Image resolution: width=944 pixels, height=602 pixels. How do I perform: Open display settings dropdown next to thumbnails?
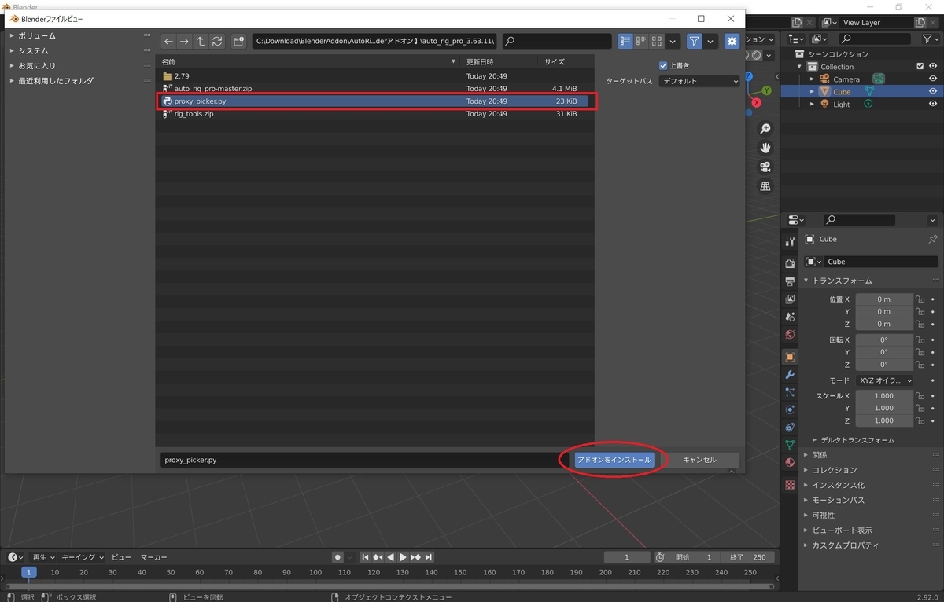(x=673, y=41)
